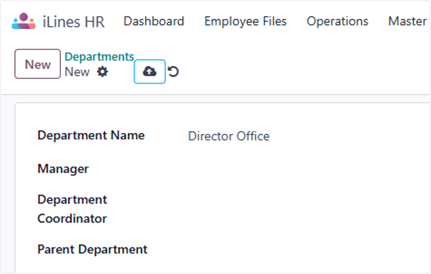Click the Parent Department label
This screenshot has width=431, height=274.
pyautogui.click(x=92, y=249)
